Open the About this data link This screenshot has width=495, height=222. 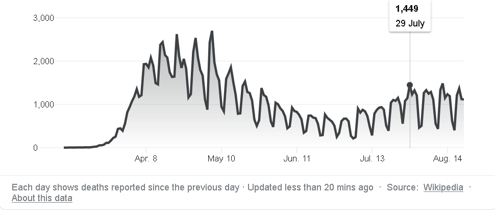tap(42, 198)
